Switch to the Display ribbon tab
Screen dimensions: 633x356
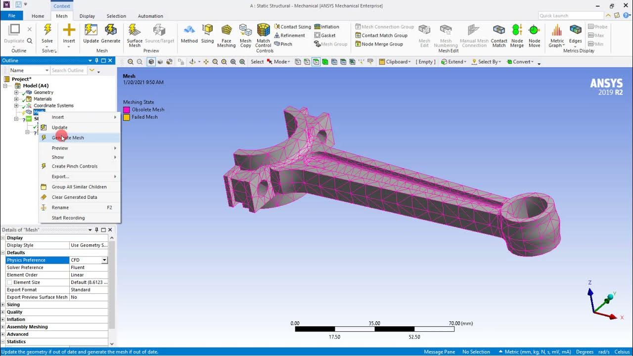[x=87, y=16]
